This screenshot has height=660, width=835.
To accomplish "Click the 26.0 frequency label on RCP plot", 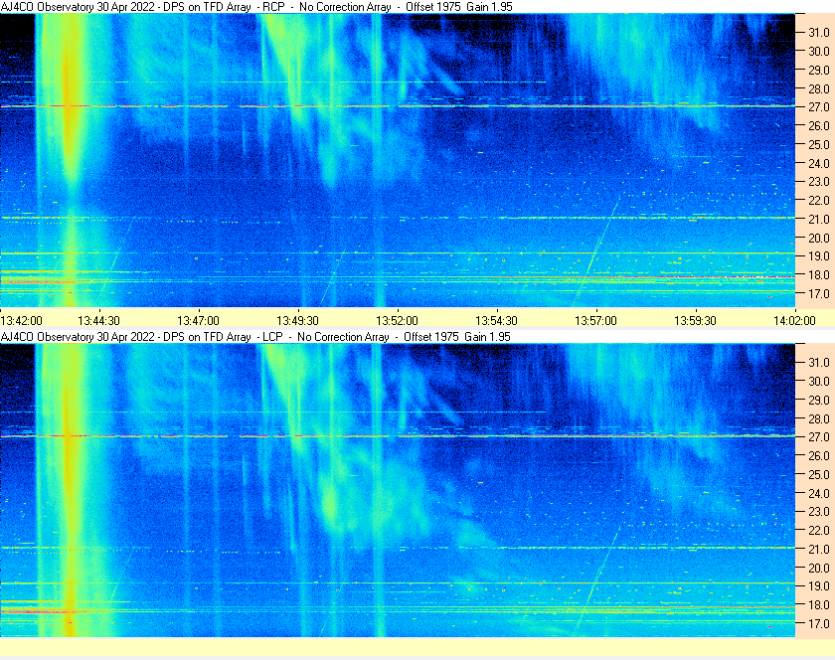I will coord(819,125).
